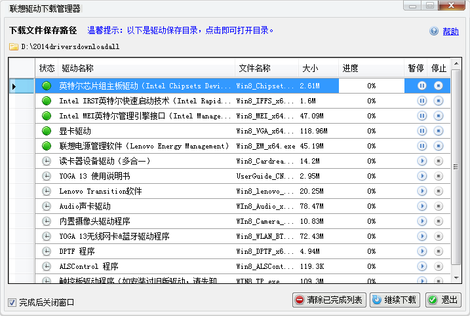Open the download folder via folder icon
The width and height of the screenshot is (470, 316).
(14, 46)
